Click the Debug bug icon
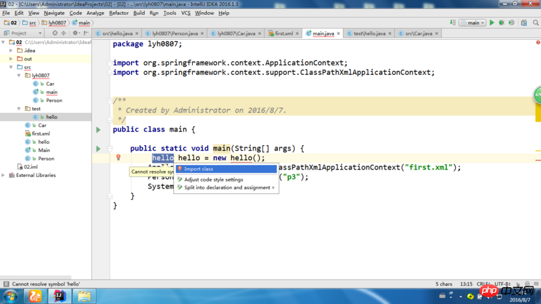 point(502,23)
